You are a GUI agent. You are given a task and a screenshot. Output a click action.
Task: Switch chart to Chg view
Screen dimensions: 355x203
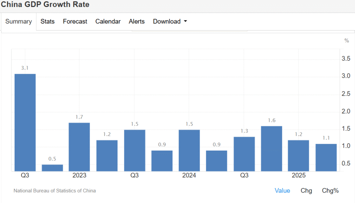(306, 191)
